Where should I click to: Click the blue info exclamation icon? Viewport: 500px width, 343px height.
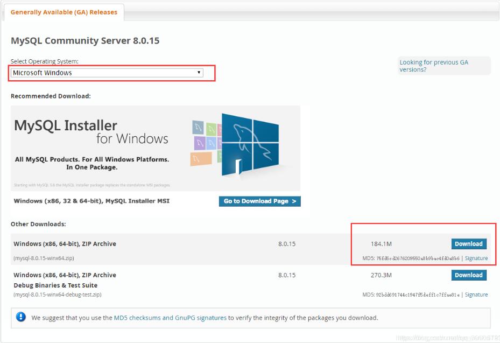[x=21, y=317]
